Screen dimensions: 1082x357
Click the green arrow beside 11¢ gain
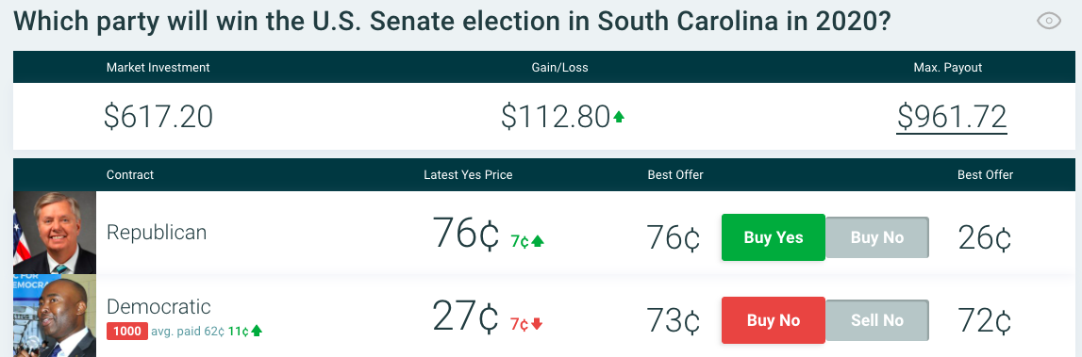257,331
